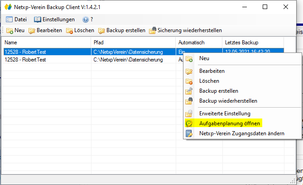Screen dimensions: 303x185
Task: Click the Bearbeiten icon in context menu
Action: coord(189,71)
